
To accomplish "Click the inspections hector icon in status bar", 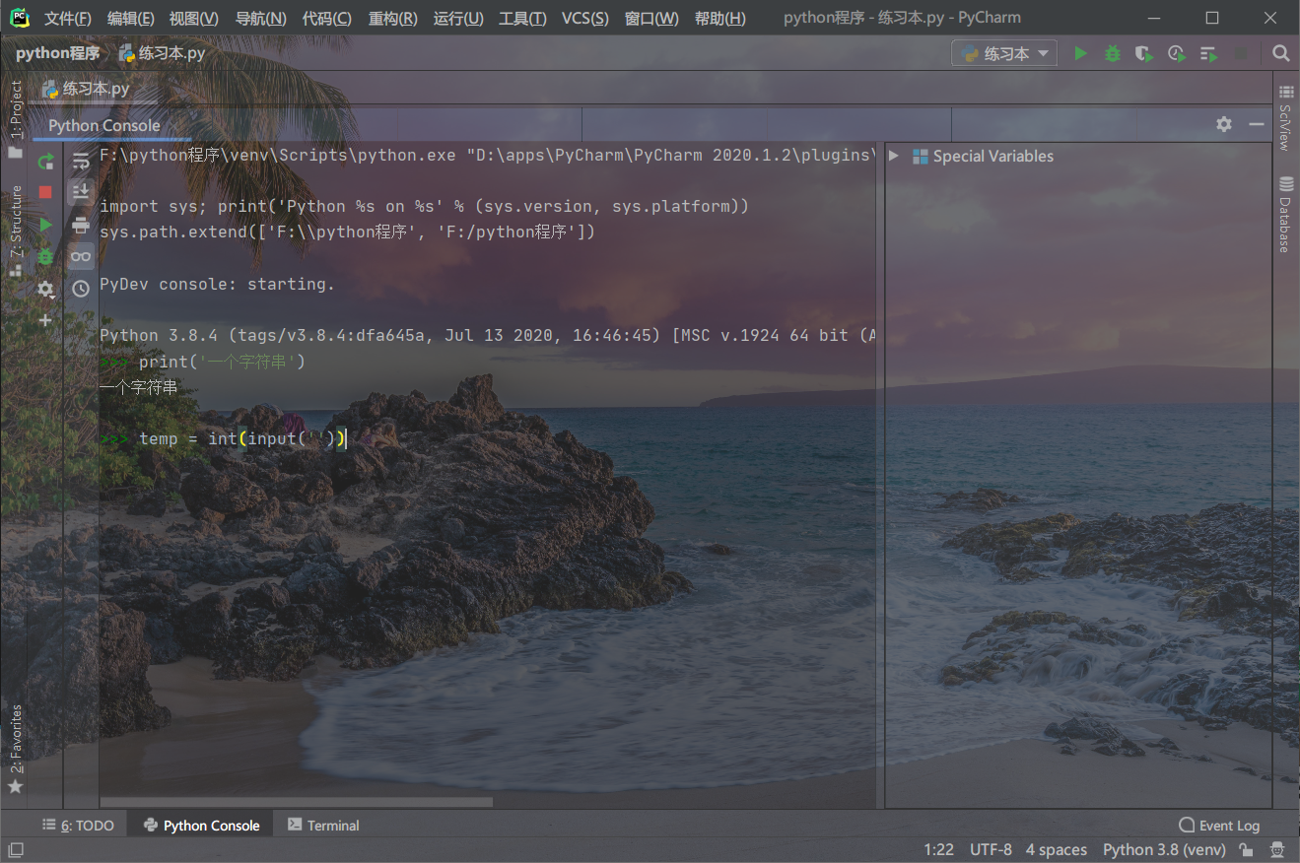I will pos(1277,849).
